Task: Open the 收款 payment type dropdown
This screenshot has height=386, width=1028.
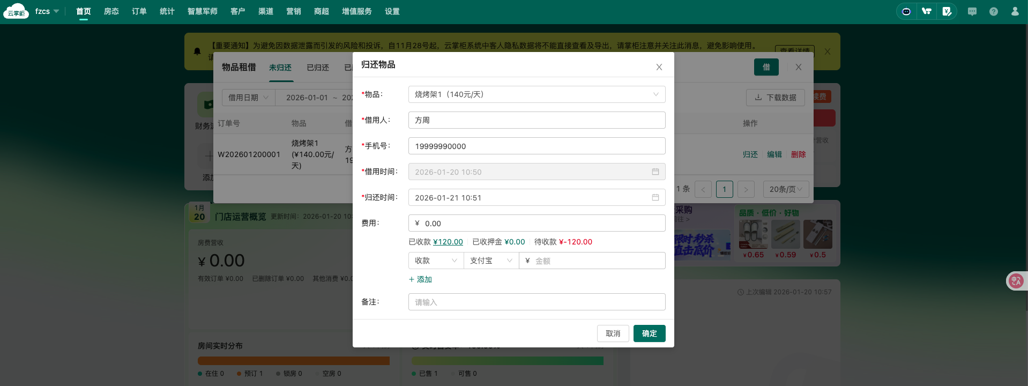Action: 436,261
